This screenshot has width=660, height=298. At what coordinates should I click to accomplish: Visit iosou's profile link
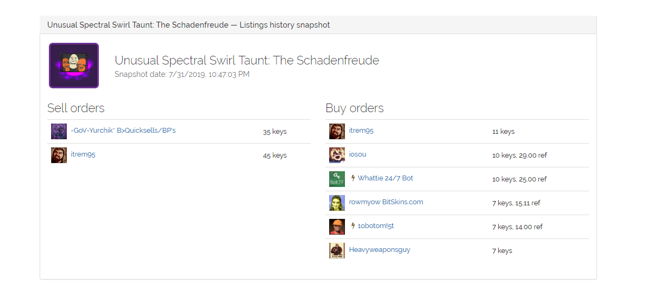pos(357,154)
